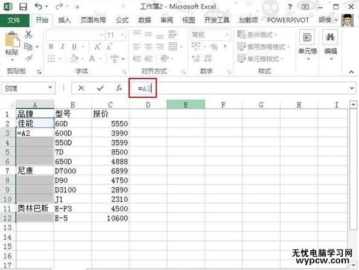Toggle Wrap Text icon

[173, 34]
